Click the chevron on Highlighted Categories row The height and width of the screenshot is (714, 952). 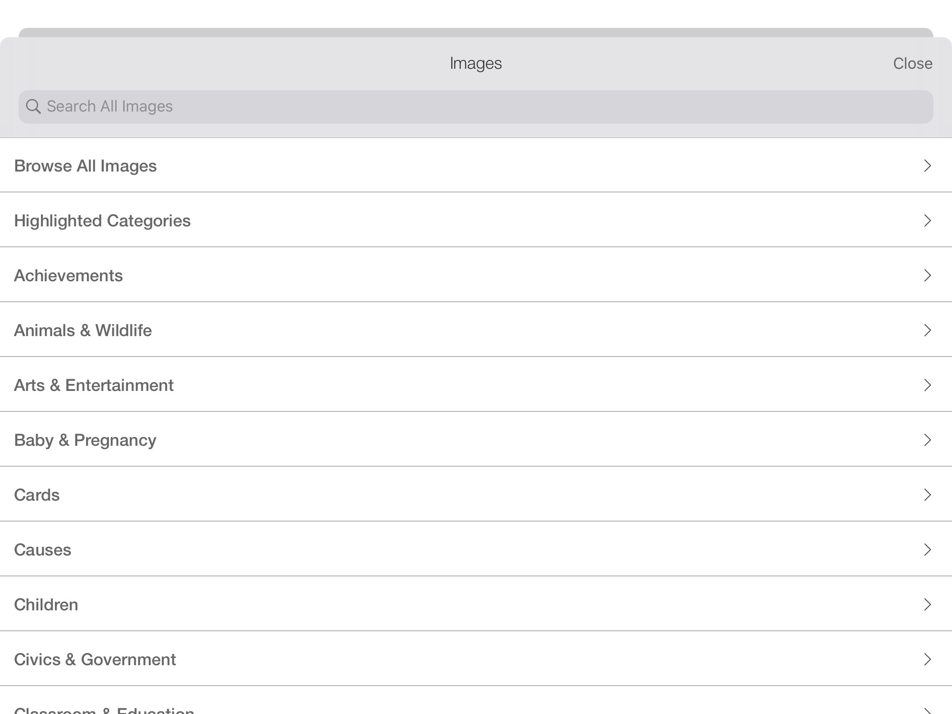pos(927,221)
